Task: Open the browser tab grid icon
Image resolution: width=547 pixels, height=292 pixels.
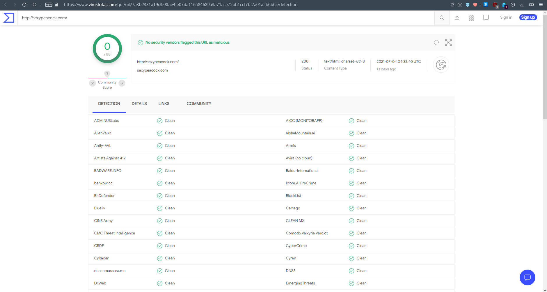Action: click(x=34, y=5)
